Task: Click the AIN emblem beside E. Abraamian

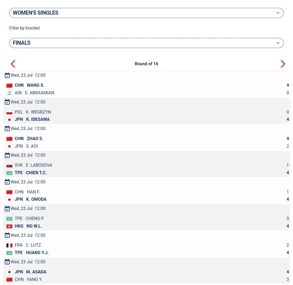Action: click(x=9, y=93)
